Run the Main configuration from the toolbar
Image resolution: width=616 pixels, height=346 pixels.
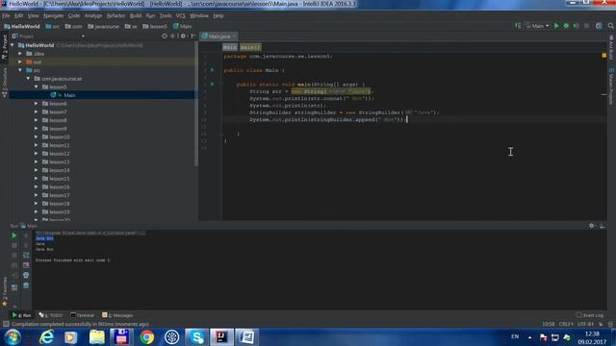(556, 26)
